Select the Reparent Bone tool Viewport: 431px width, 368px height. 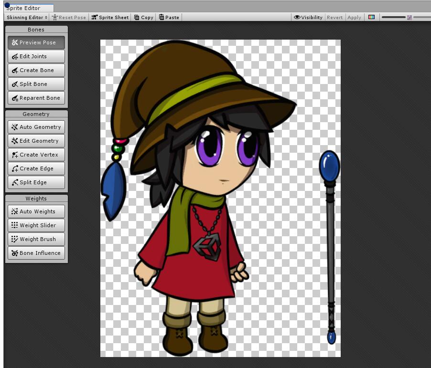click(x=36, y=98)
